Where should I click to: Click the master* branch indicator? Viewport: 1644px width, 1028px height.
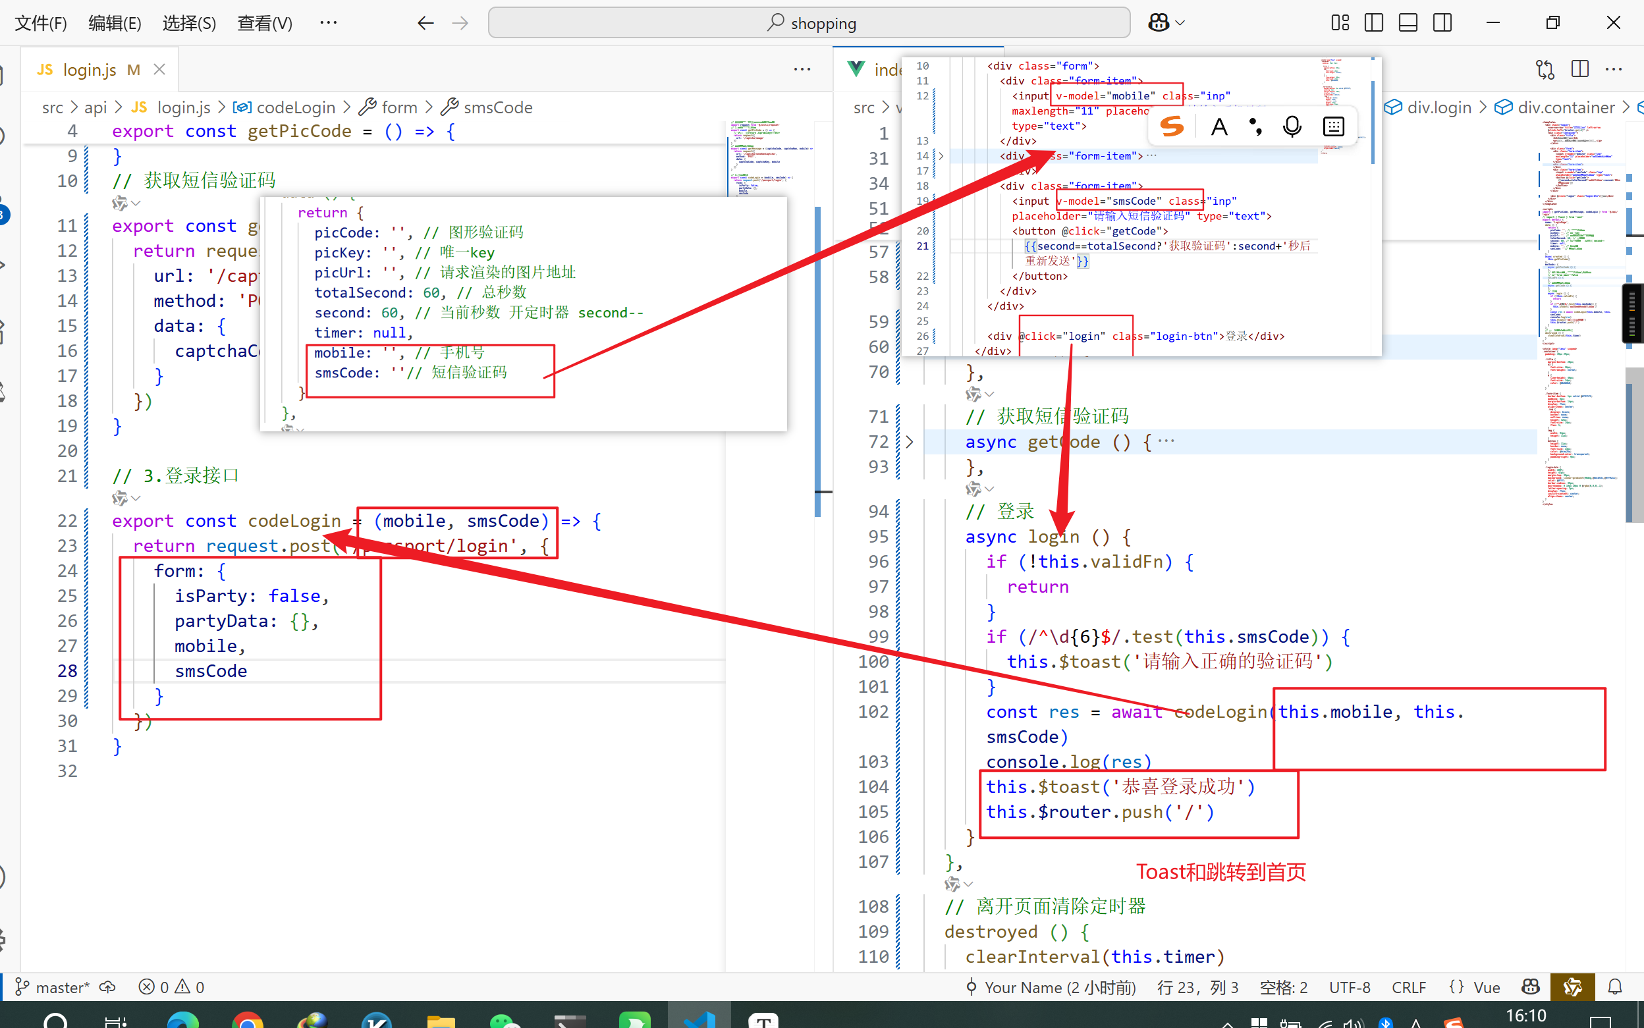[52, 987]
